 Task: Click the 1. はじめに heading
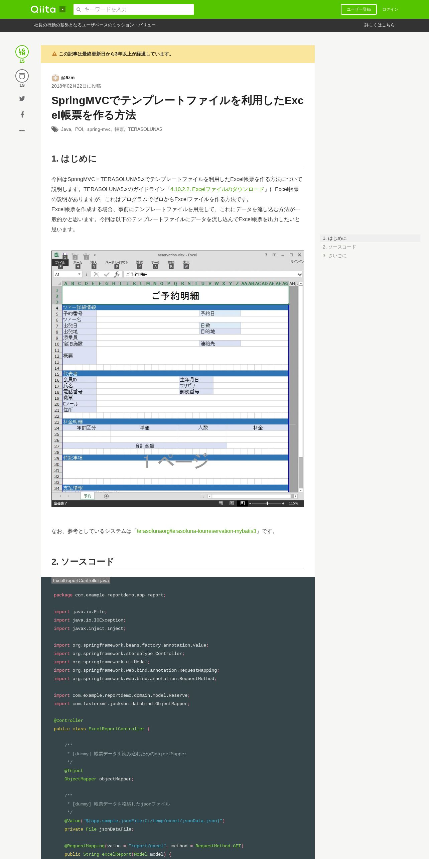(x=74, y=159)
